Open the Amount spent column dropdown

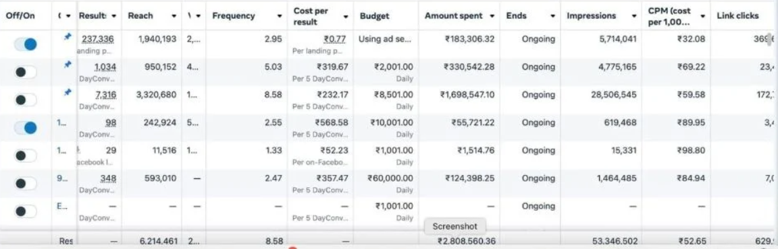[492, 15]
